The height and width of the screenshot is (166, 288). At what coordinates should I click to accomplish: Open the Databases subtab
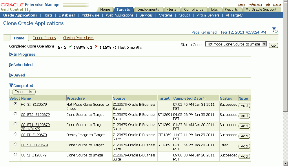coord(67,15)
